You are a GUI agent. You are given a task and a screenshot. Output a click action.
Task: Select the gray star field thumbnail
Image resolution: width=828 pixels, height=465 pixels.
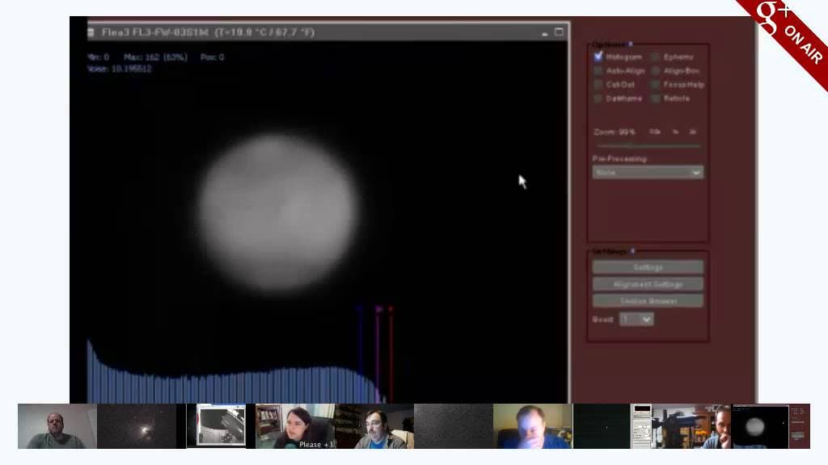[454, 426]
